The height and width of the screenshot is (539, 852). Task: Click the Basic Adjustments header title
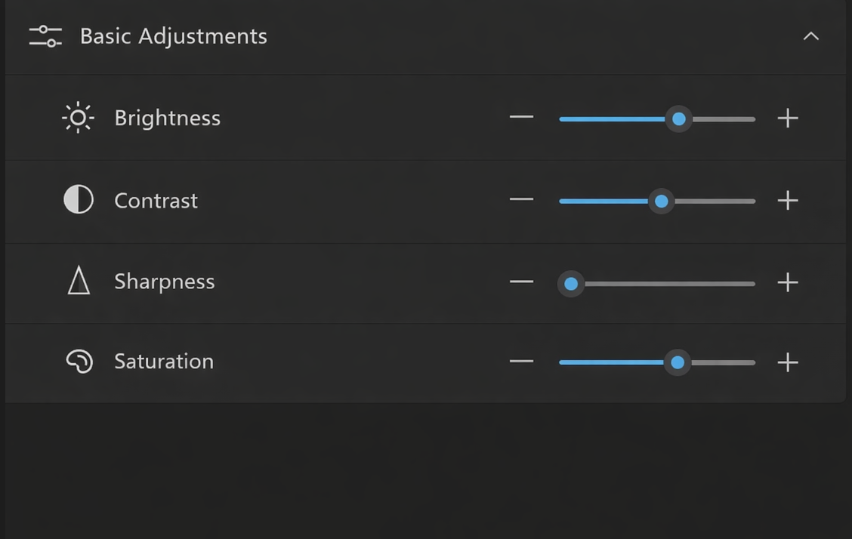(173, 36)
